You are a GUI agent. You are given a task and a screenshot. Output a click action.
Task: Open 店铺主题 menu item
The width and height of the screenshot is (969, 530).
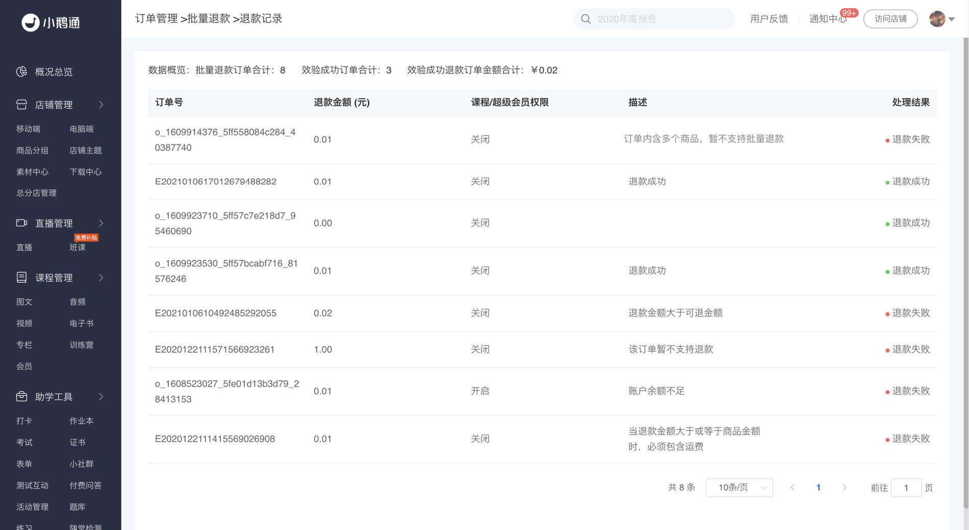tap(85, 150)
